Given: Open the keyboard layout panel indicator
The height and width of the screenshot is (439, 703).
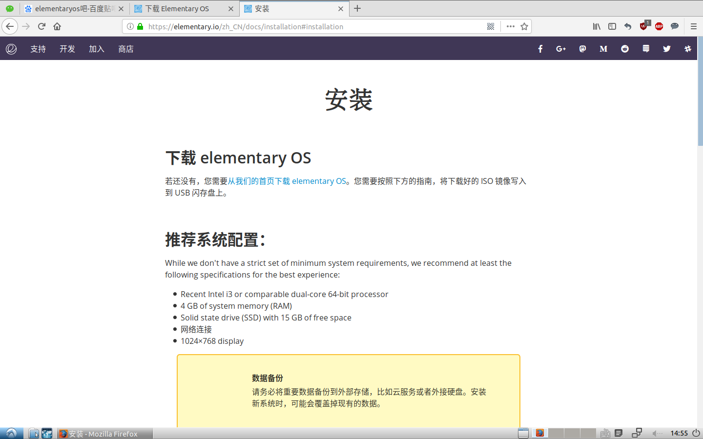Looking at the screenshot, I should pyautogui.click(x=605, y=433).
